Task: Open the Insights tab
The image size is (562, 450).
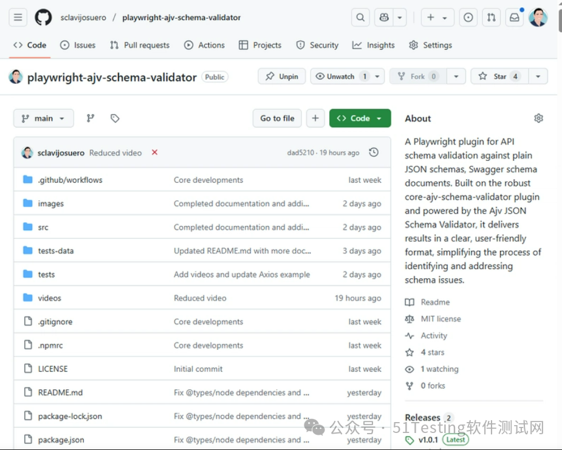Action: [x=374, y=45]
